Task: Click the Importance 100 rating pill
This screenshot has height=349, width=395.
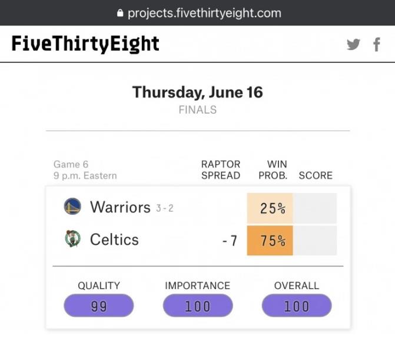Action: pos(198,305)
